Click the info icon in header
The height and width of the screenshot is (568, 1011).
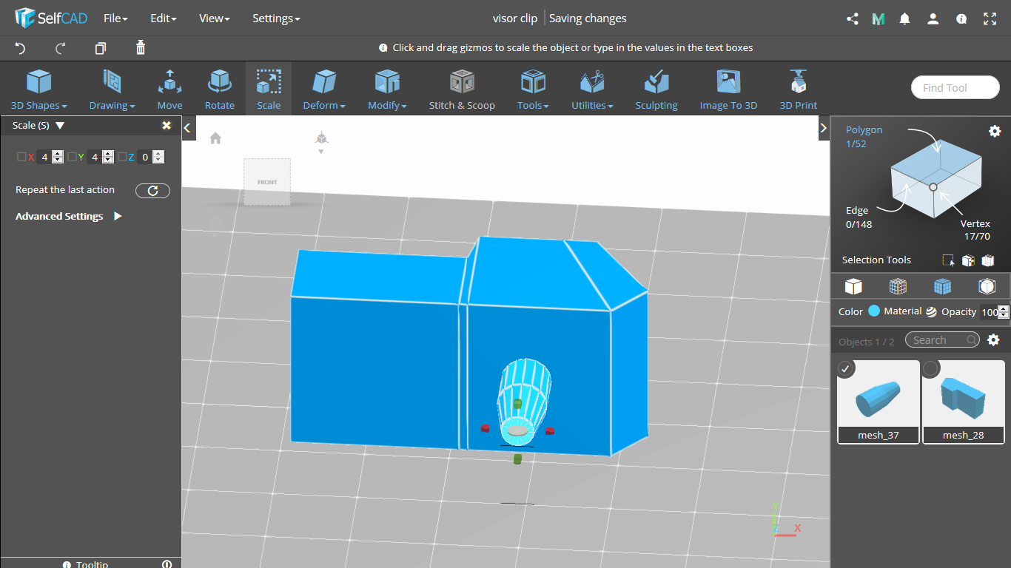pyautogui.click(x=961, y=19)
